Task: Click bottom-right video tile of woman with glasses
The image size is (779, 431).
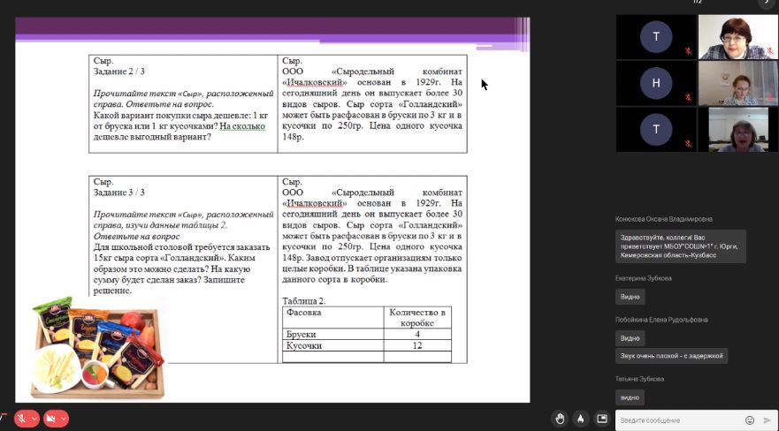Action: coord(732,129)
